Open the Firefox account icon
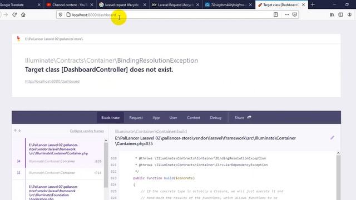This screenshot has height=200, width=356. [349, 15]
